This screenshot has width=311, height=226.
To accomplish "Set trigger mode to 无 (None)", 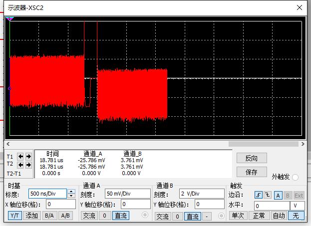I will 296,216.
